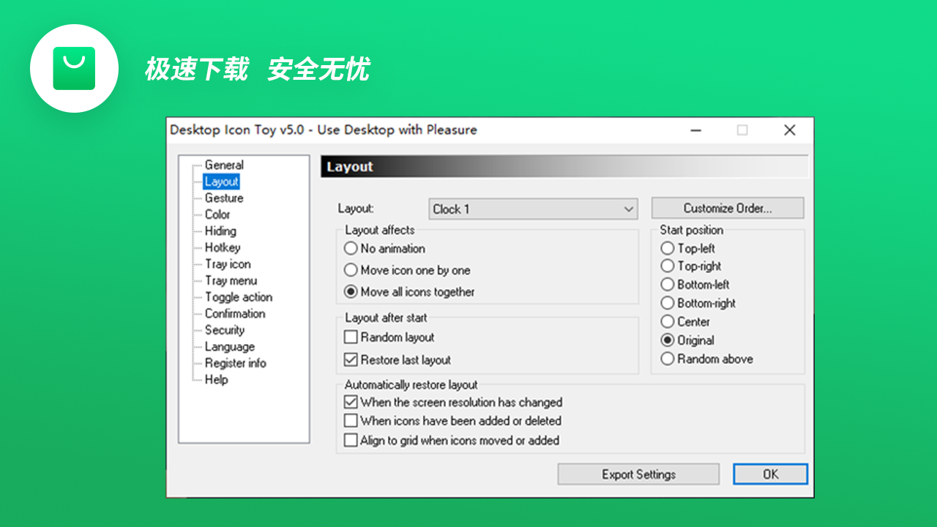Select Center as the start position
Screen dimensions: 937x527
668,321
